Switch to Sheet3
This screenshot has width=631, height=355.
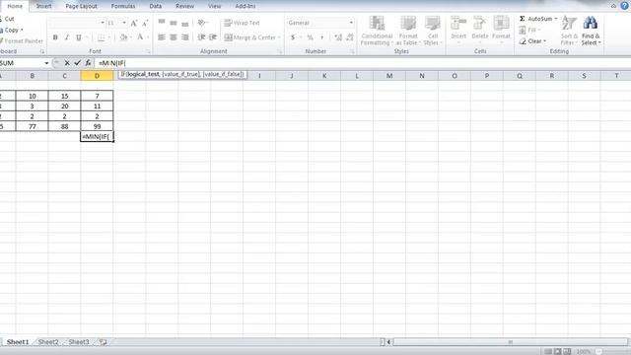[79, 342]
